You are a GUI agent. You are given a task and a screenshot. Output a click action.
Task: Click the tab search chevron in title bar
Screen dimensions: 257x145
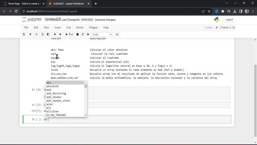point(226,3)
